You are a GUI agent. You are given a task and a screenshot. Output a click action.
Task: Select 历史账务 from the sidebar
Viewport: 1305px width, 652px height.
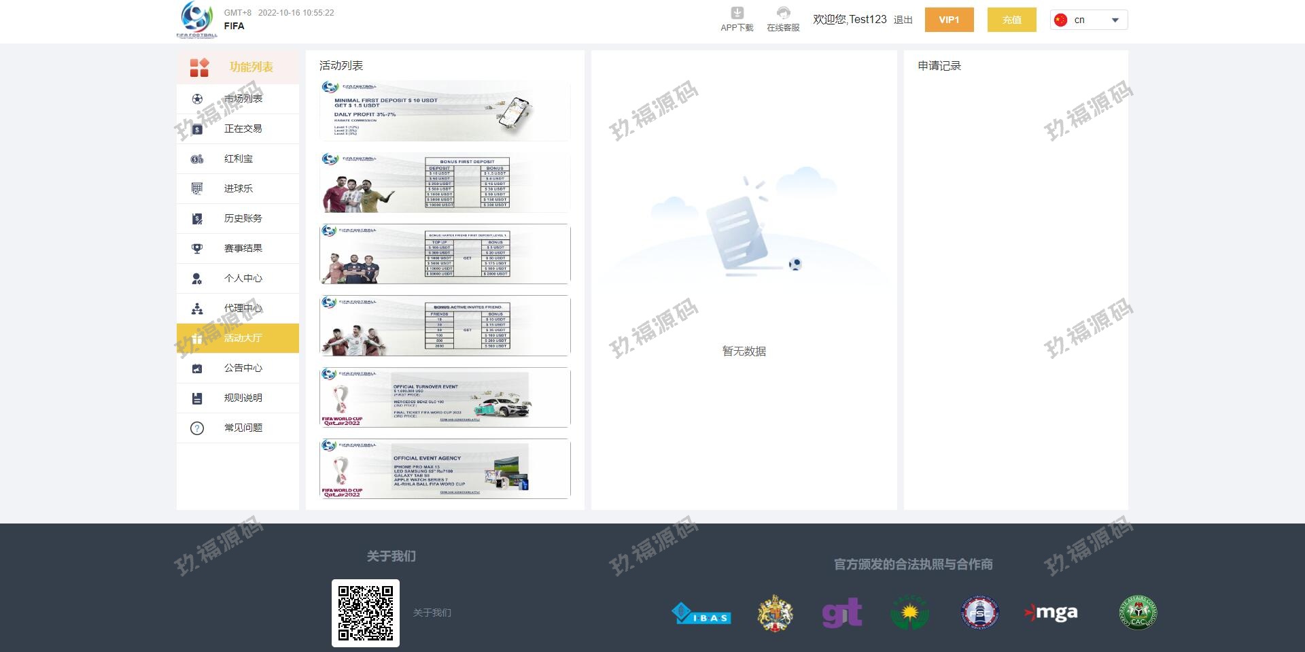click(x=243, y=219)
